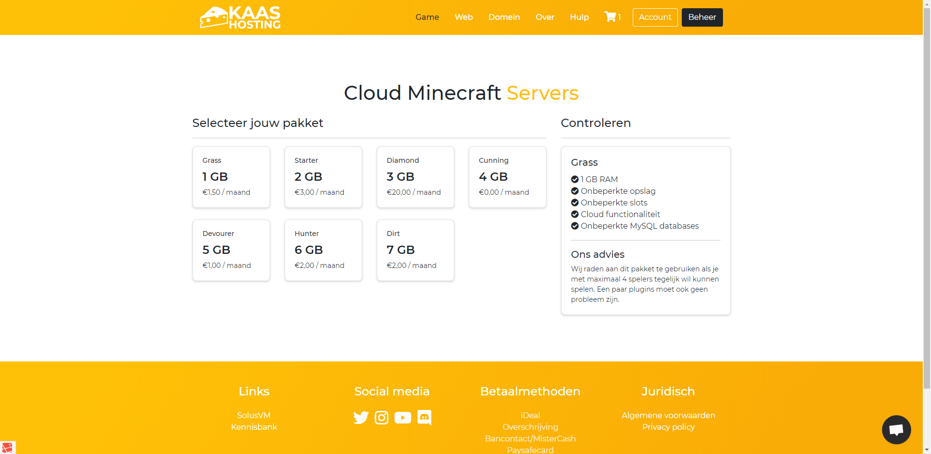This screenshot has width=931, height=454.
Task: Pick the Cunning 4 GB package
Action: pos(508,177)
